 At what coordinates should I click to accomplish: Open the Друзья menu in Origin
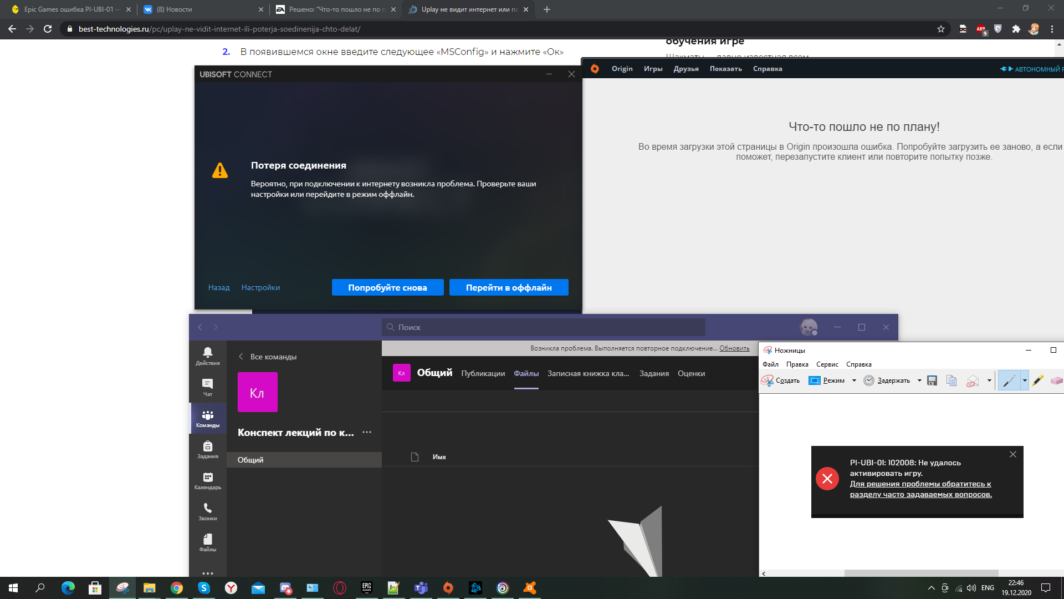(x=686, y=69)
